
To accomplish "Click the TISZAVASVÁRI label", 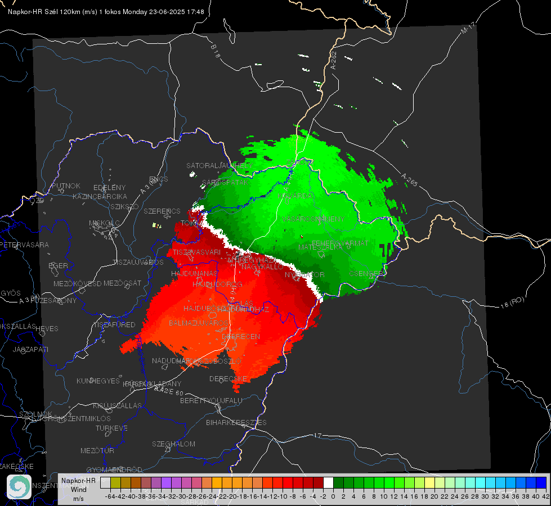I will 196,252.
